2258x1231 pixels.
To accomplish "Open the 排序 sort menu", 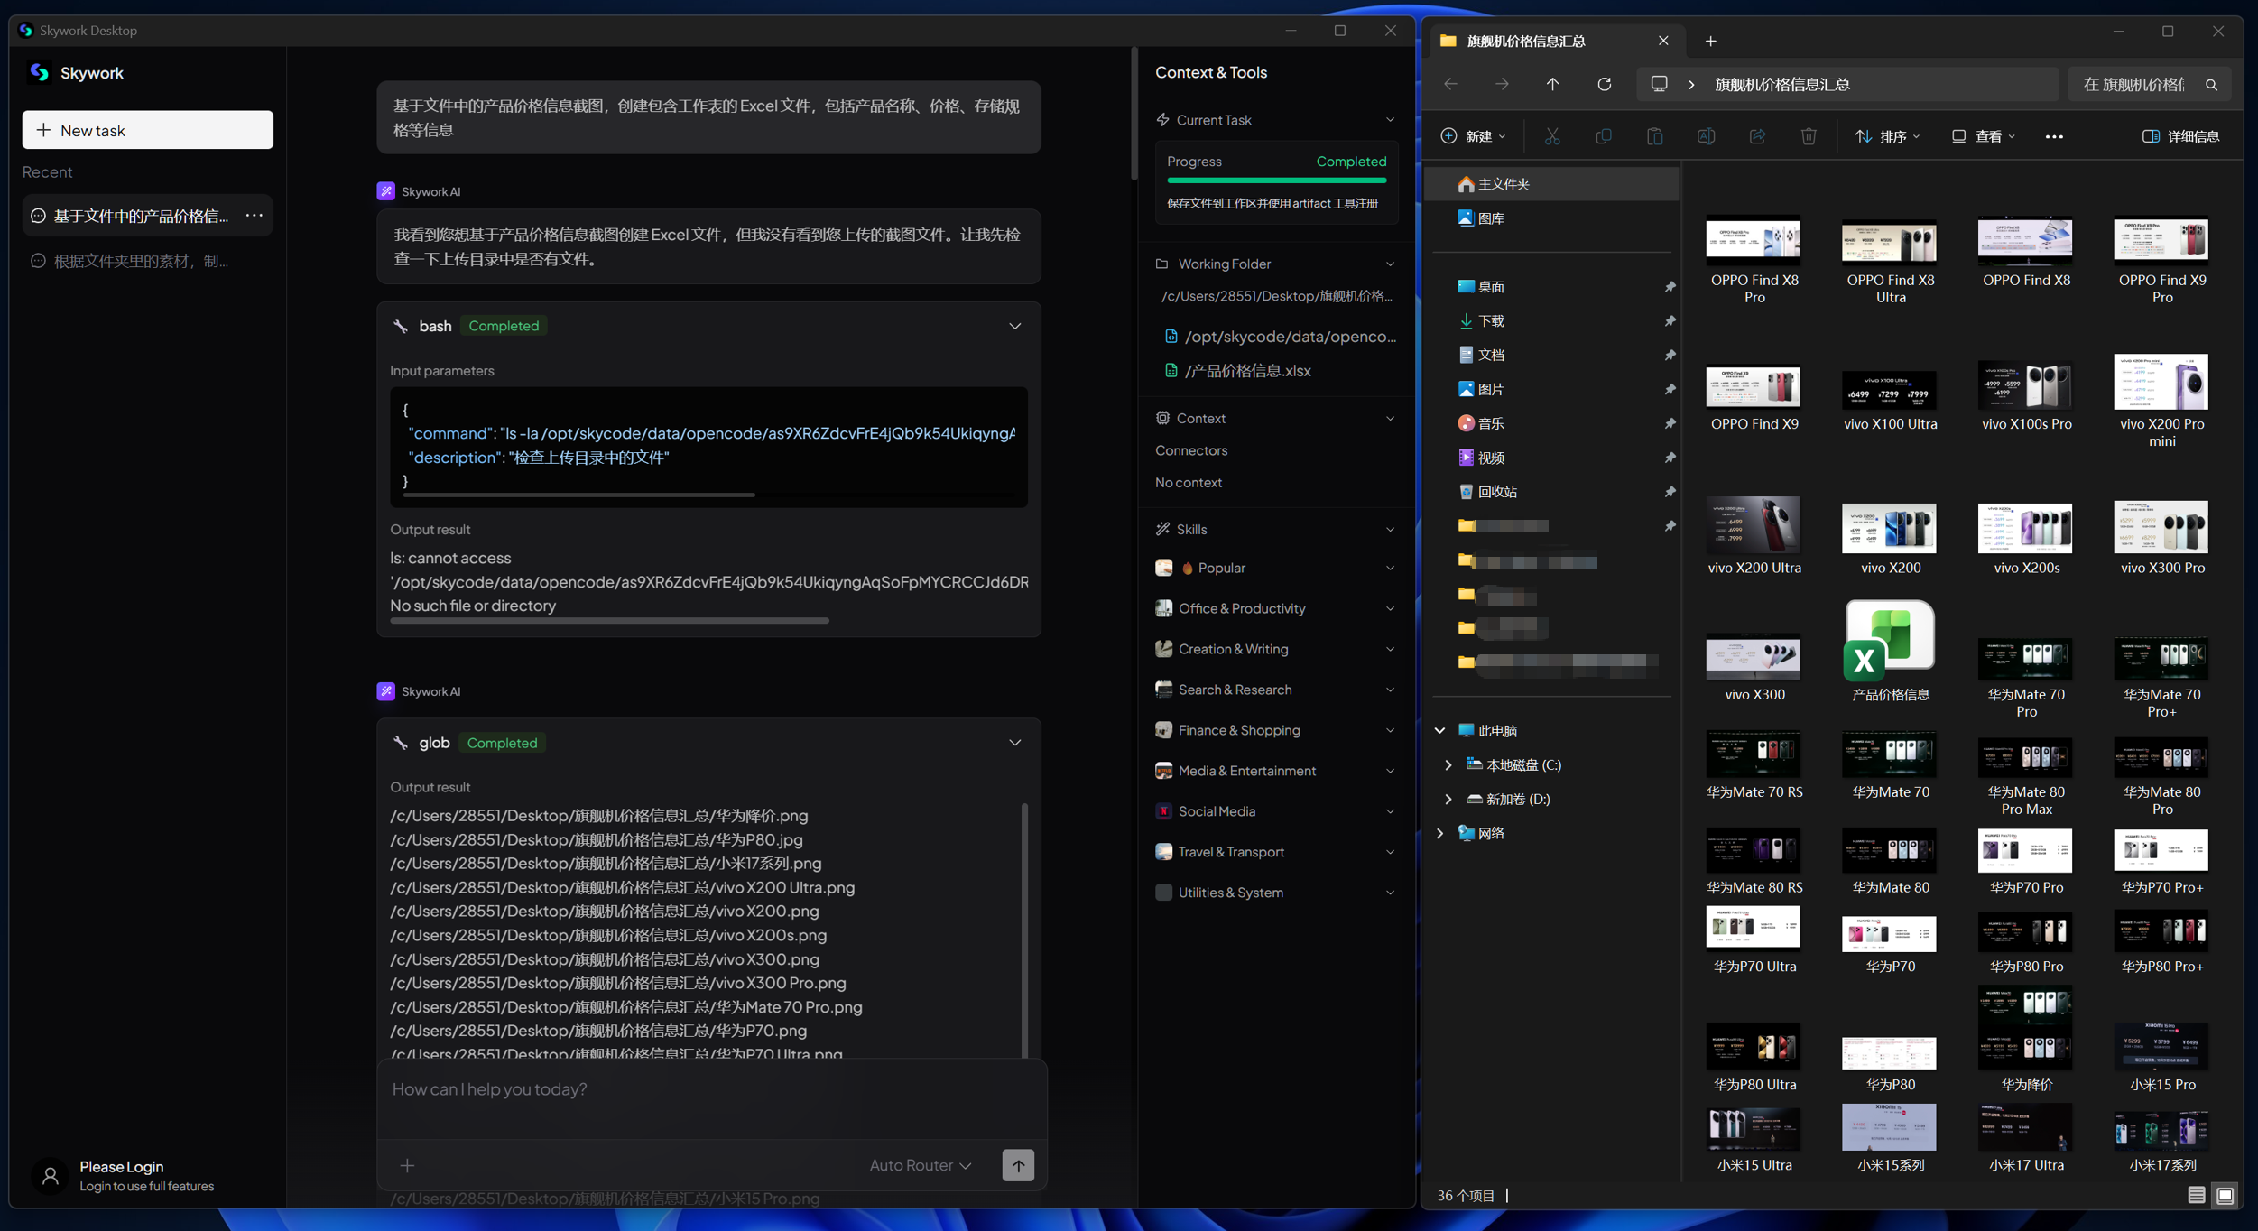I will (1887, 136).
